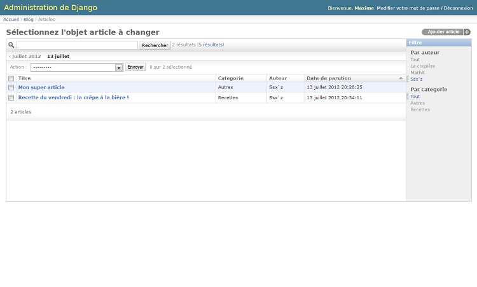Viewport: 477px width, 287px height.
Task: Click the plus icon on Ajouter article
Action: click(467, 32)
